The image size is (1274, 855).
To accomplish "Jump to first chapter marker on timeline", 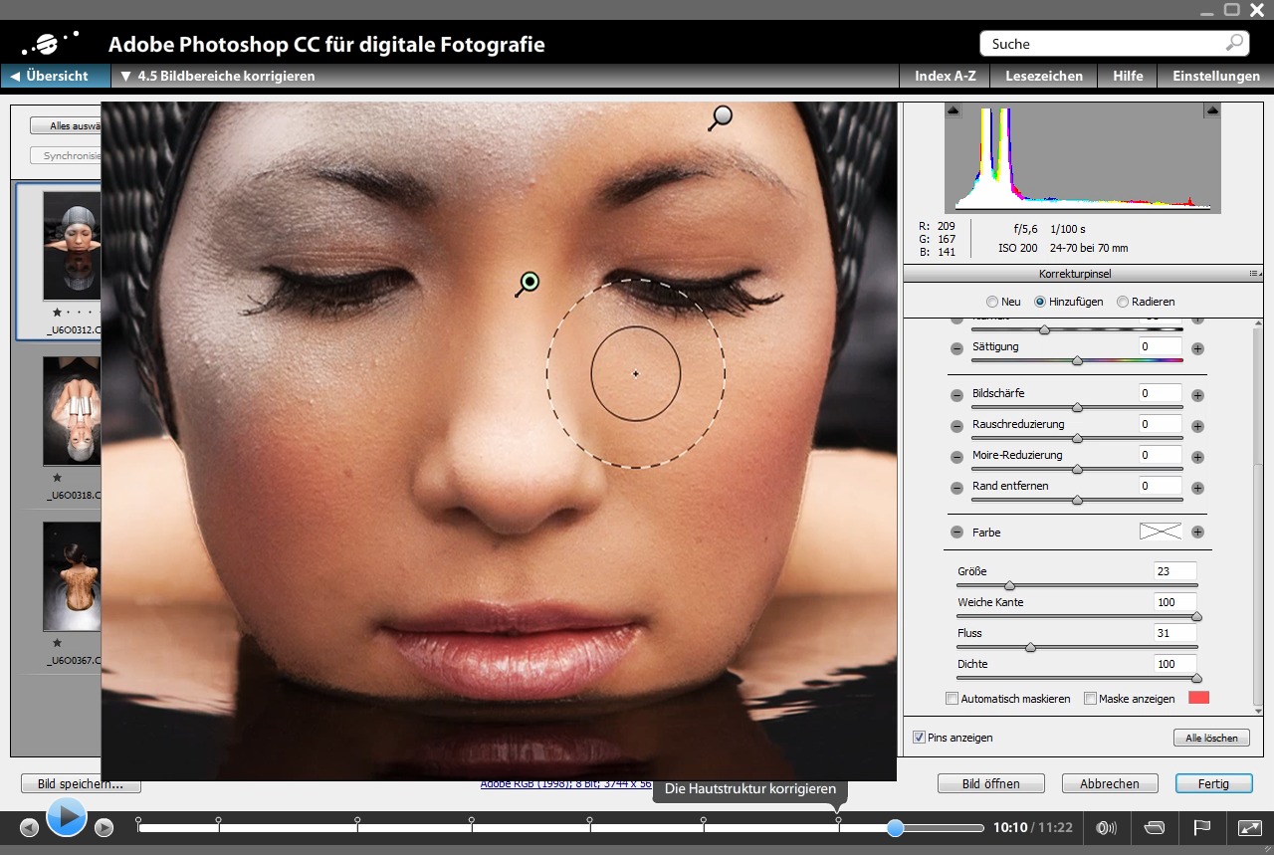I will [138, 822].
